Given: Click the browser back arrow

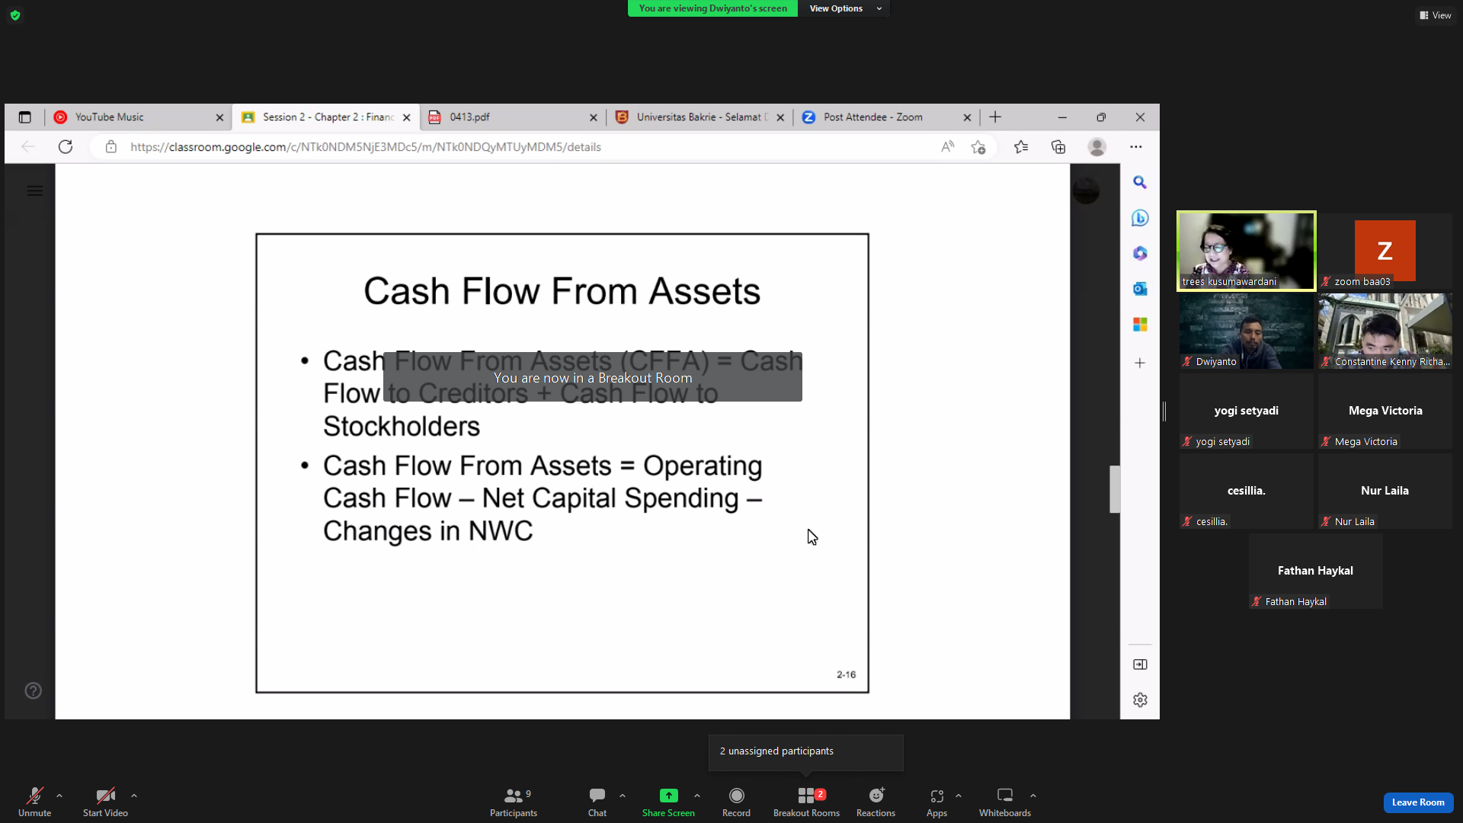Looking at the screenshot, I should pos(28,147).
